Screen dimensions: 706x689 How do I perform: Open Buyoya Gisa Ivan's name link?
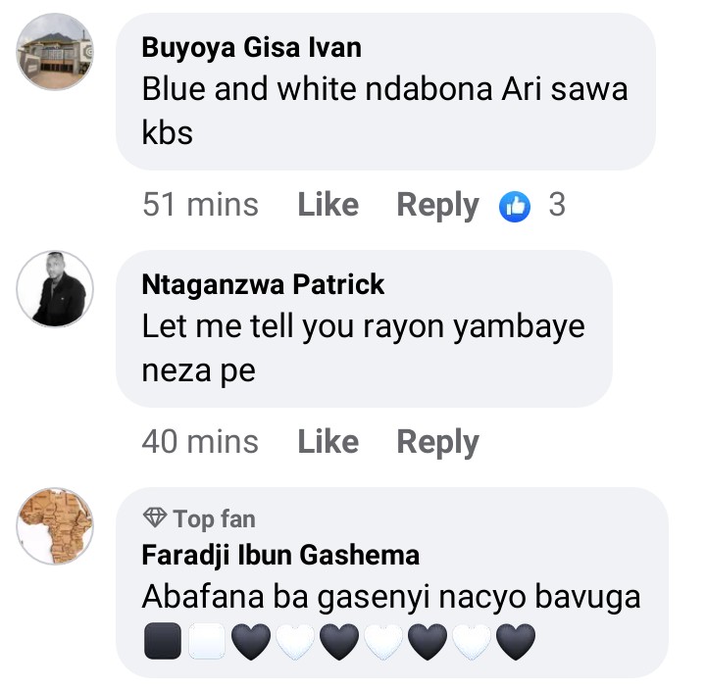pyautogui.click(x=251, y=47)
